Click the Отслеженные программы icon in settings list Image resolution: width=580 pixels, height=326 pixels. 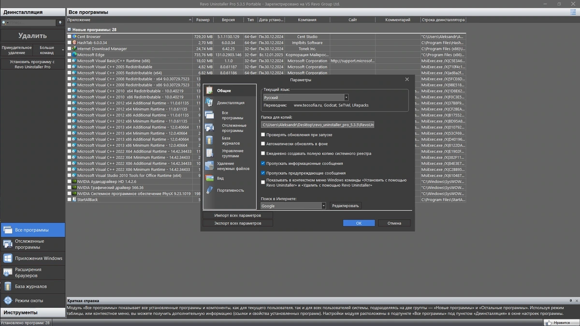[x=209, y=128]
